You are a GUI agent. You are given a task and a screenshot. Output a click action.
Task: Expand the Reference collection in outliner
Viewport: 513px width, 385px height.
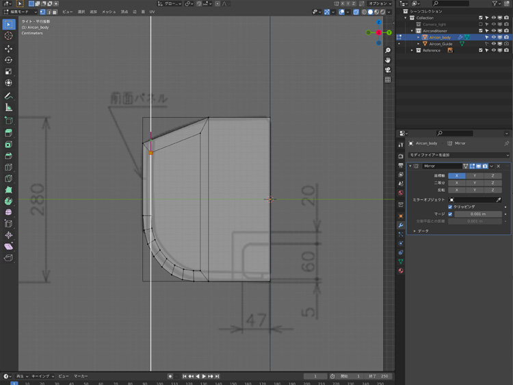412,50
